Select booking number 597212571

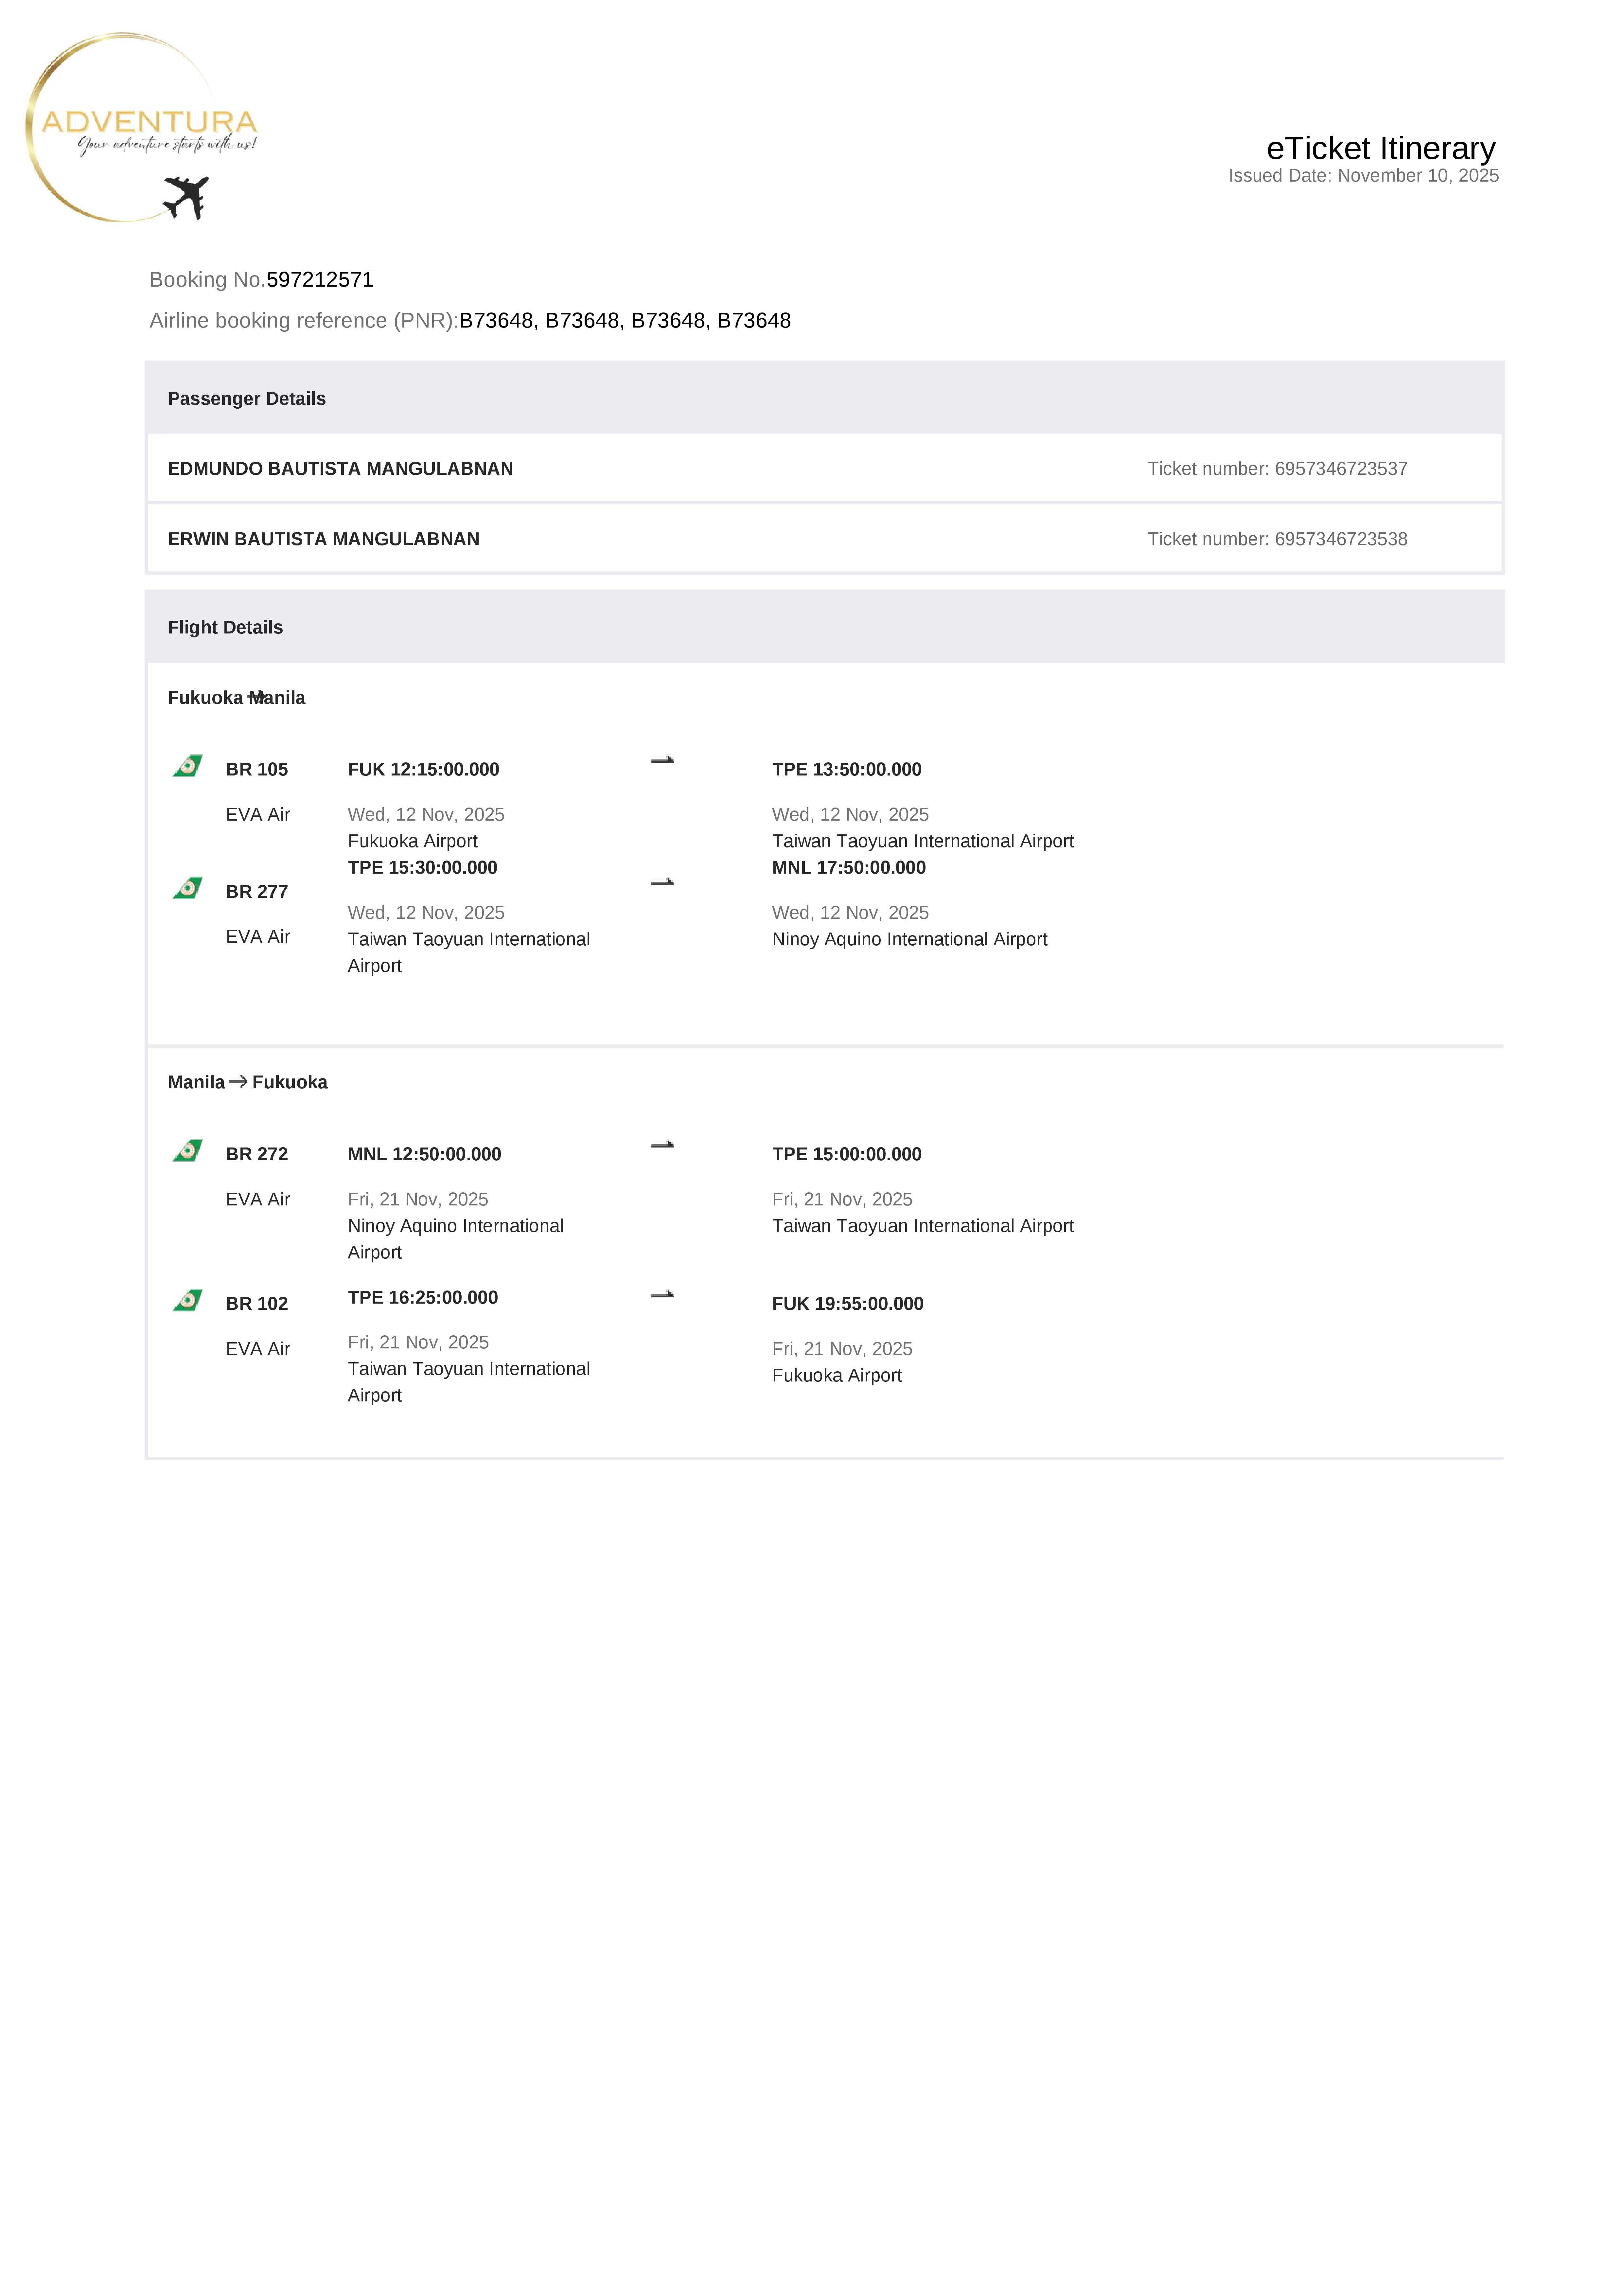coord(320,280)
